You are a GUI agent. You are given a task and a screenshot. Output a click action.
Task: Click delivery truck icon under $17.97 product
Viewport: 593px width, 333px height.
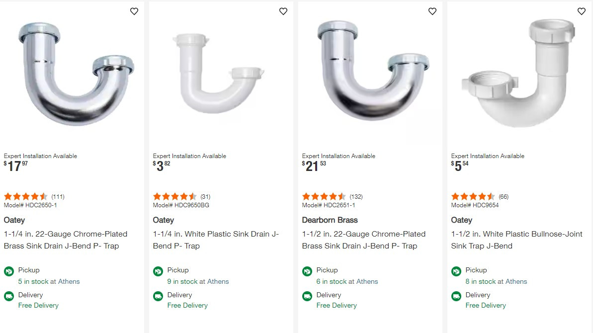pos(9,296)
